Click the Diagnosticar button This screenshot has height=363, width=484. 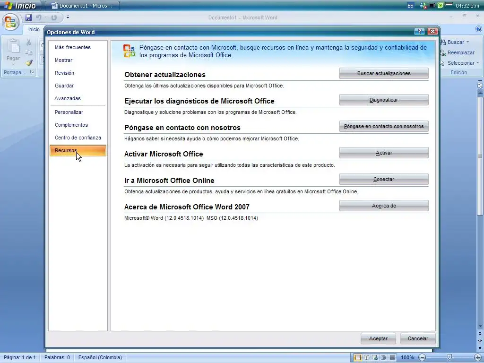point(384,100)
